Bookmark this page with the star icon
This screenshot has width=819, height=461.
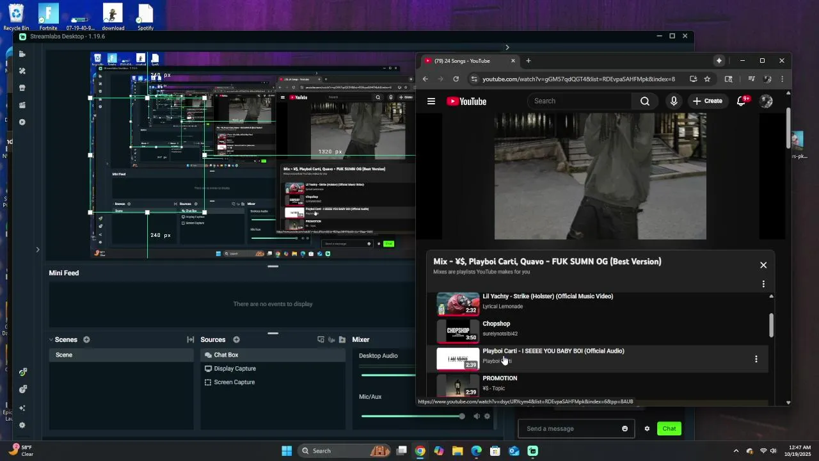coord(707,79)
